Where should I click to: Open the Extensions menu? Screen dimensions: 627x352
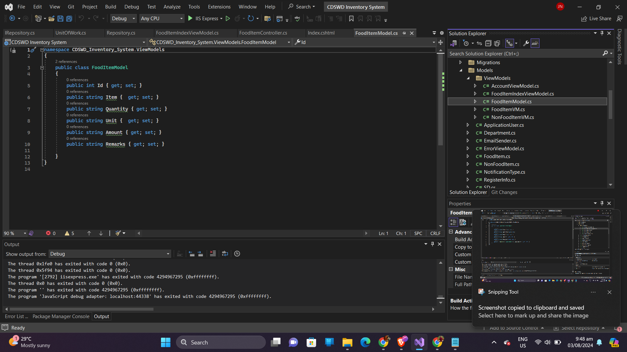[219, 7]
